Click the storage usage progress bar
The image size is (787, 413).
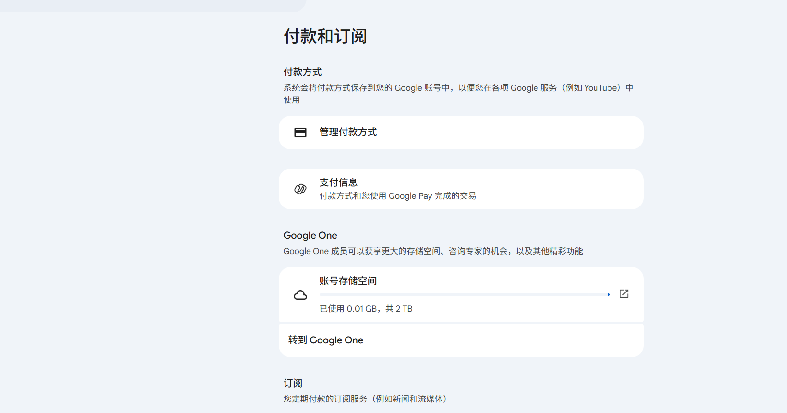(461, 294)
